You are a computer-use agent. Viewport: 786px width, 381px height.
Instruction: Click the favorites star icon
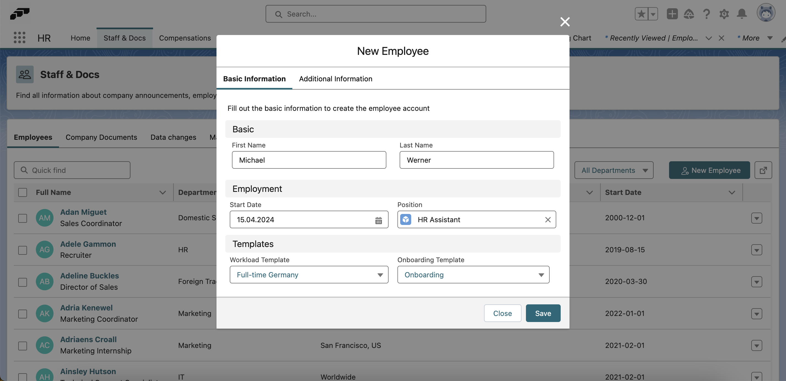[x=641, y=14]
